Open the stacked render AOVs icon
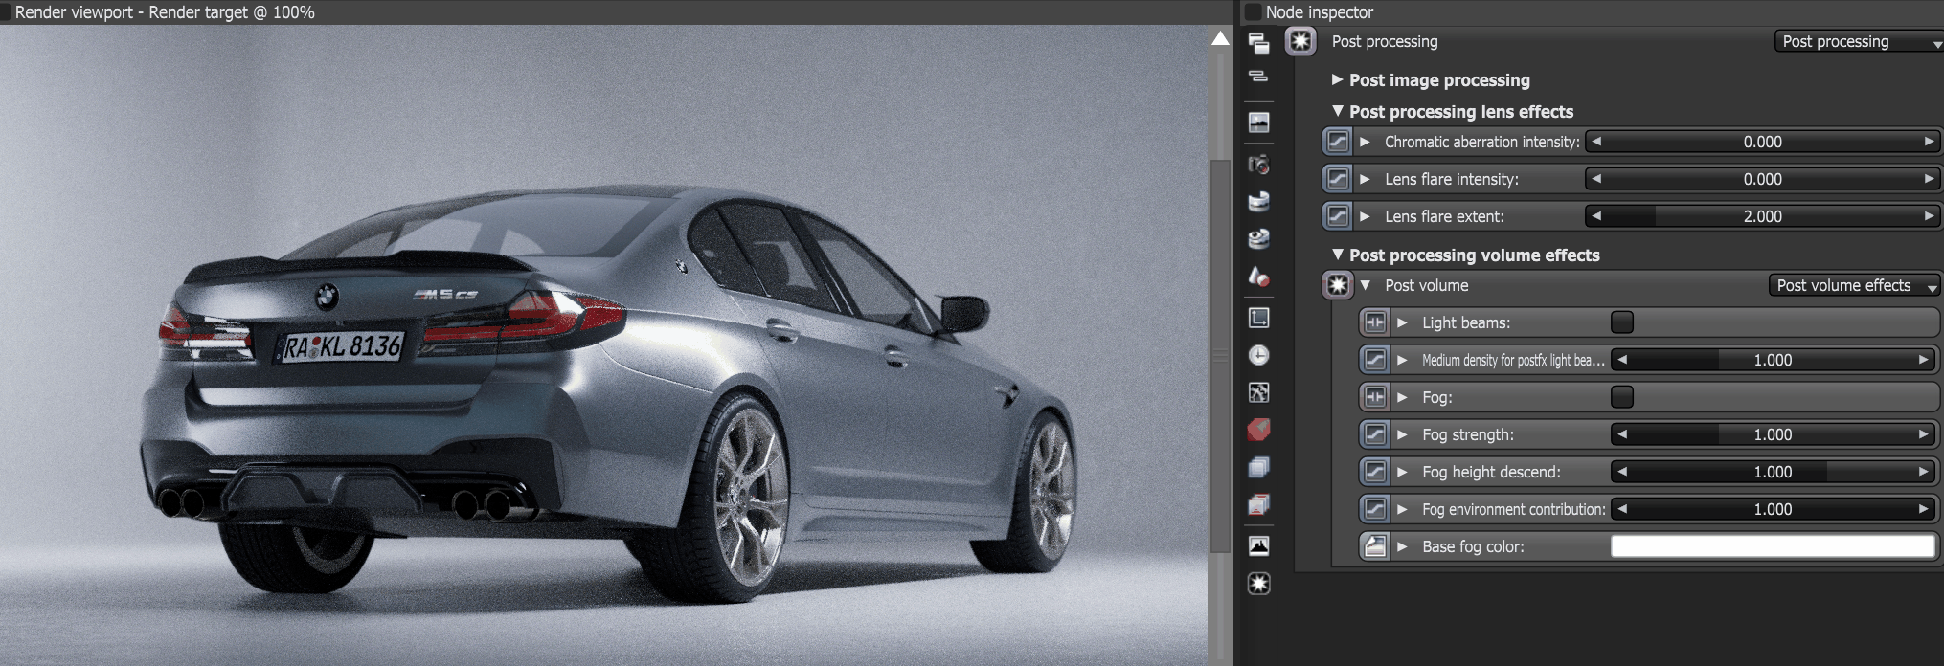This screenshot has height=666, width=1944. [x=1258, y=467]
